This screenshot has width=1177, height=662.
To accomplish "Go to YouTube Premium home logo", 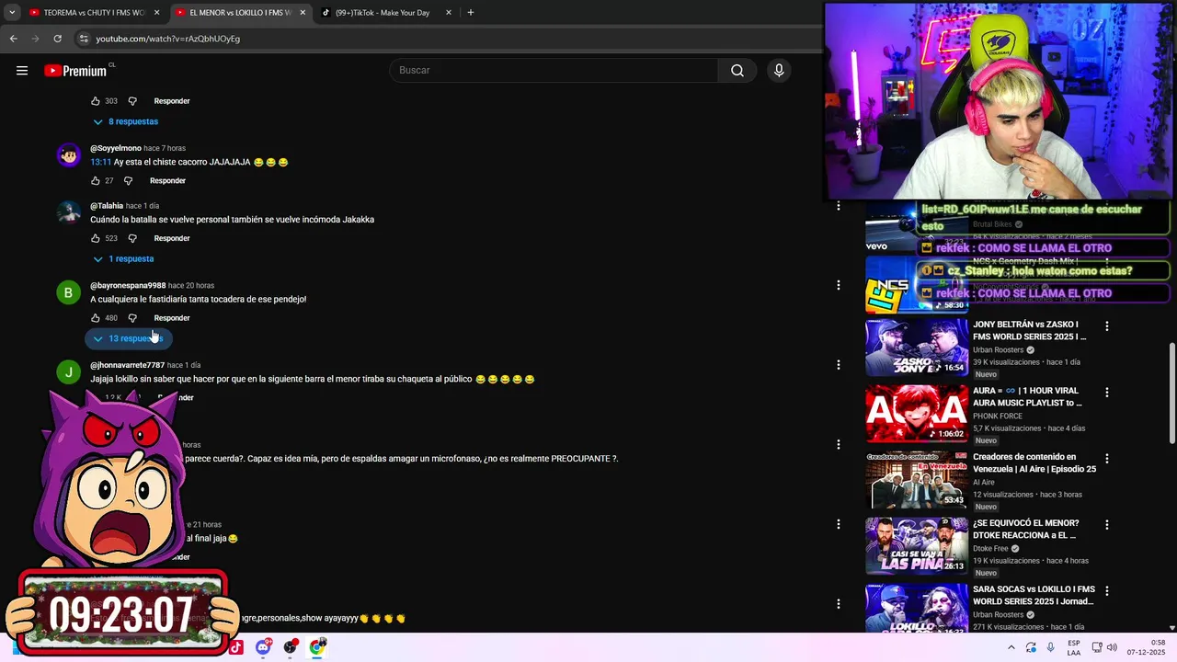I will tap(75, 71).
